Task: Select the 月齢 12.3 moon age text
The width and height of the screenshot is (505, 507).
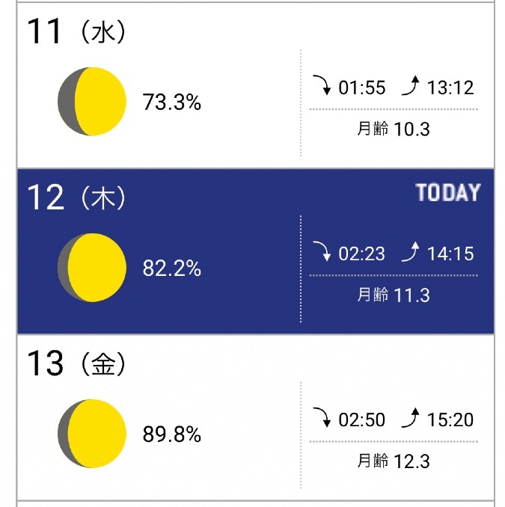Action: click(394, 461)
